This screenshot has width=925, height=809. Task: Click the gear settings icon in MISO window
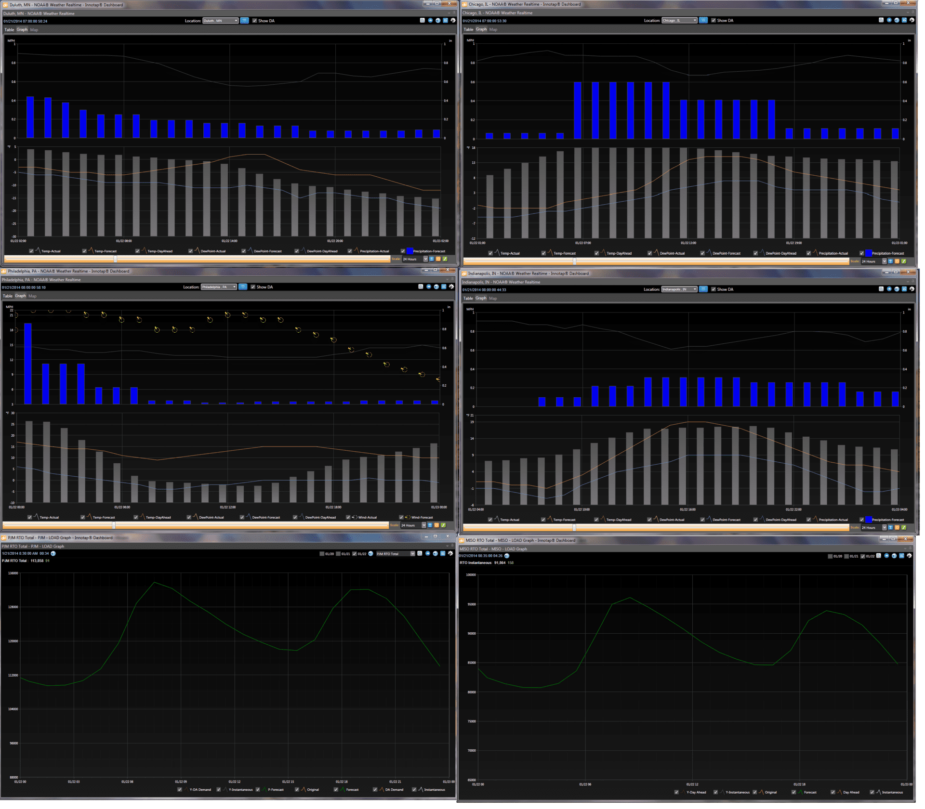pyautogui.click(x=909, y=556)
